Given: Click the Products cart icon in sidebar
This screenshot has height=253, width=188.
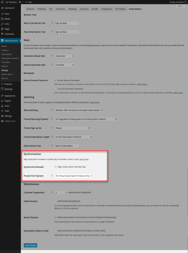Looking at the screenshot, I should [x=2, y=84].
